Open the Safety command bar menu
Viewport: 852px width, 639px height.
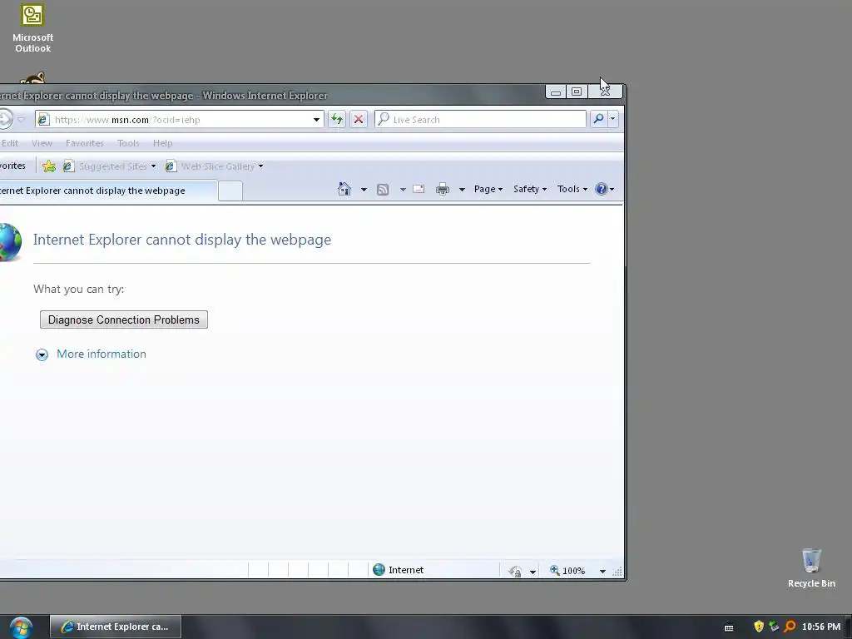(530, 189)
